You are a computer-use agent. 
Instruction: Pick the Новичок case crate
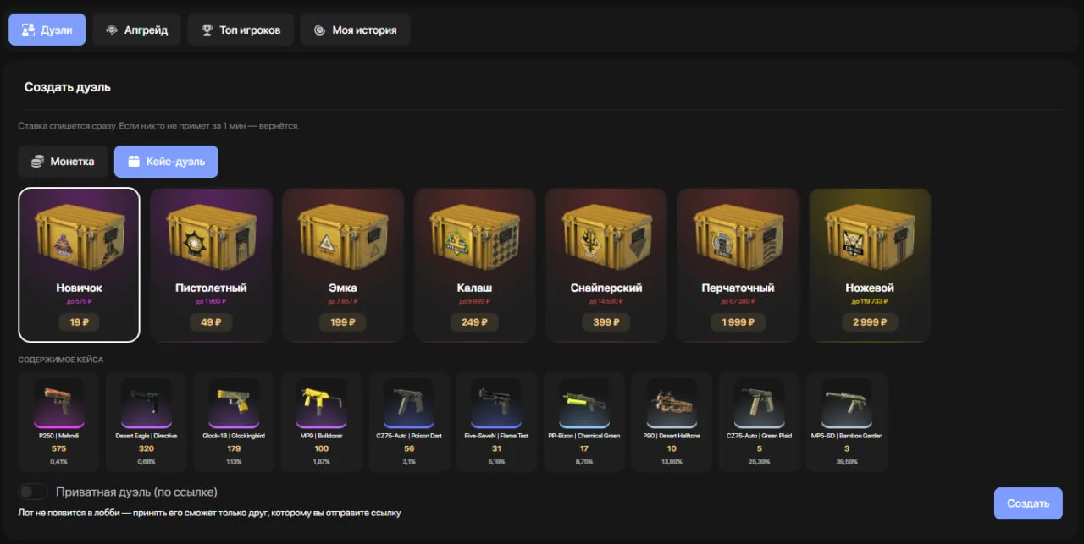80,265
